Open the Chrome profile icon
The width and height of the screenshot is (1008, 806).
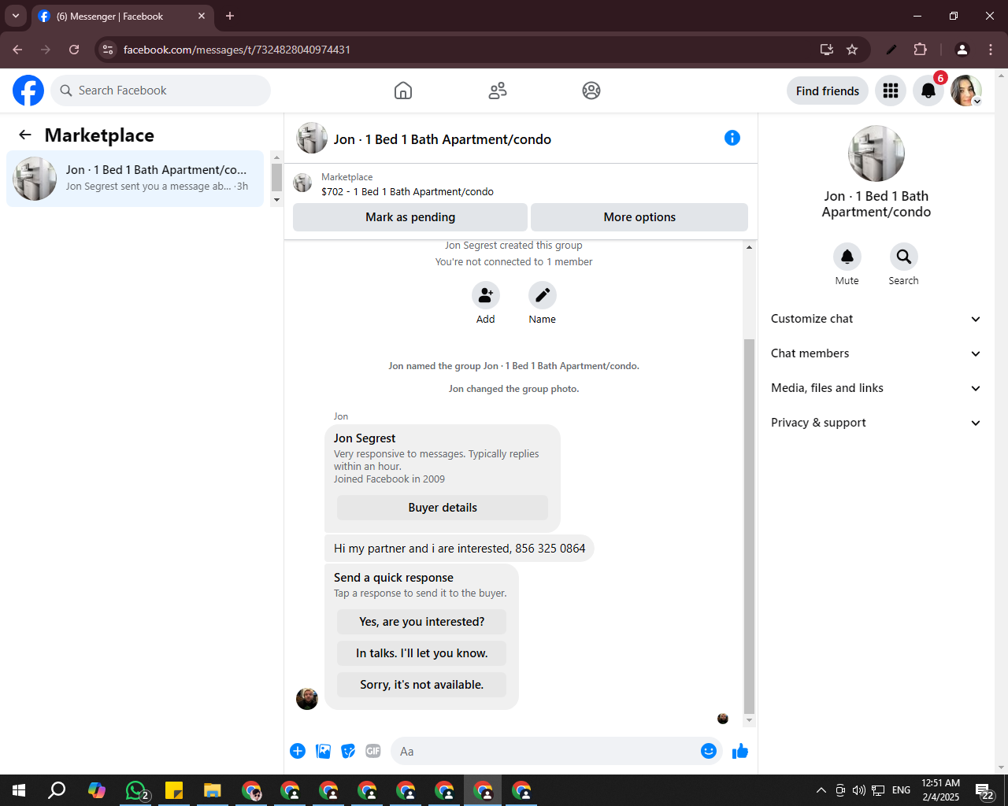[962, 50]
